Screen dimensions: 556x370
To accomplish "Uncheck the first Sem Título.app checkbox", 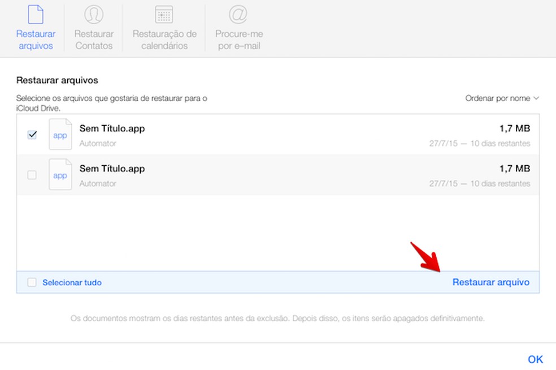I will 32,135.
